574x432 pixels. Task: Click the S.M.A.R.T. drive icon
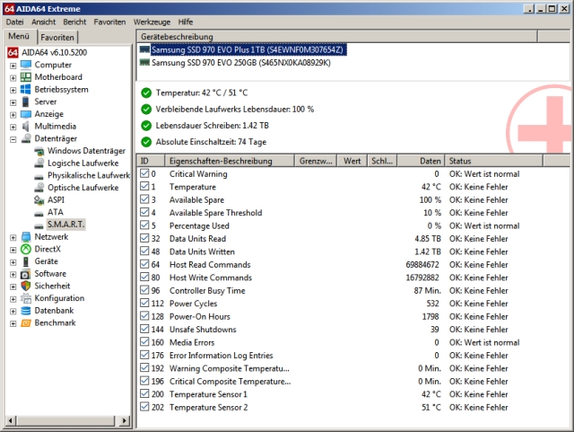(39, 225)
